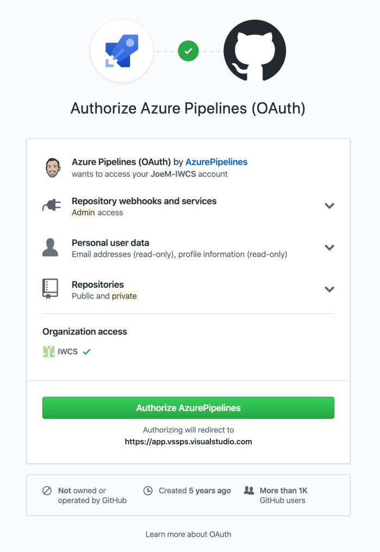Image resolution: width=380 pixels, height=552 pixels.
Task: Click the IWCS organization name
Action: [x=68, y=352]
